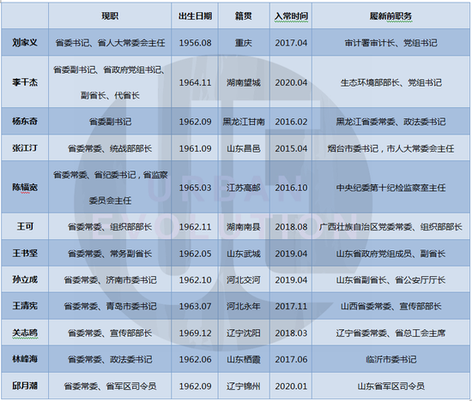Image resolution: width=472 pixels, height=401 pixels.
Task: Click the name cell 王清宪
Action: [x=25, y=306]
